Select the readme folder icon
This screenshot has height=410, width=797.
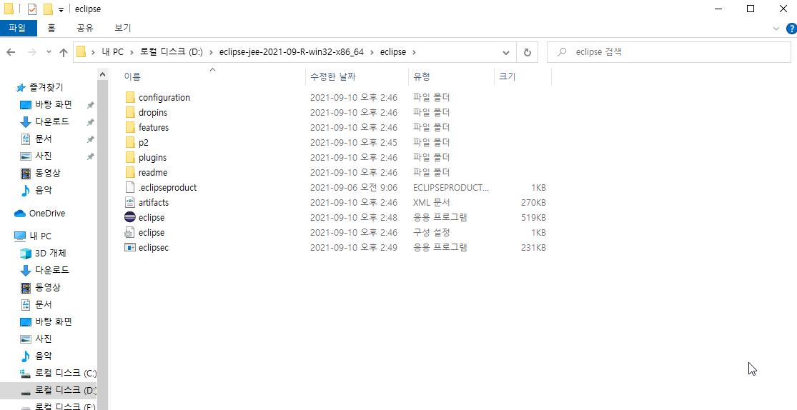130,172
